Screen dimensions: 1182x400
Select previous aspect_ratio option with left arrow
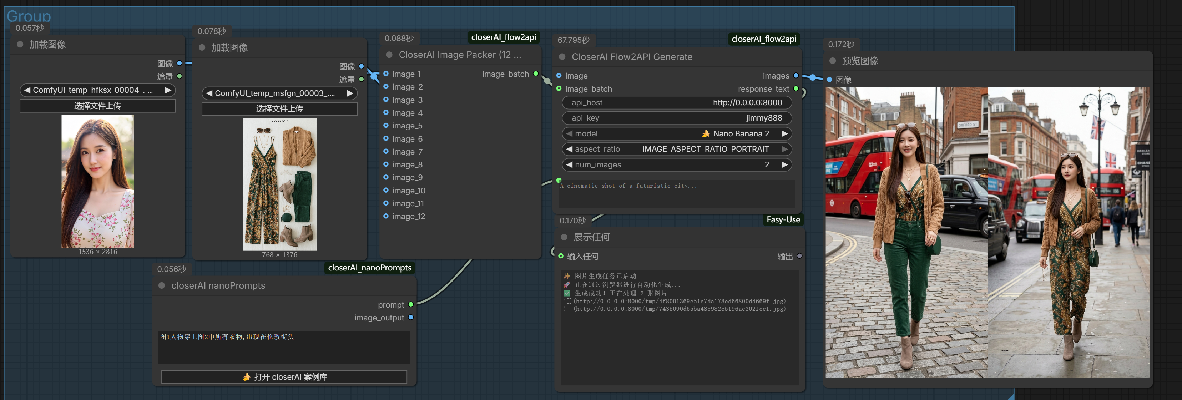[x=569, y=149]
